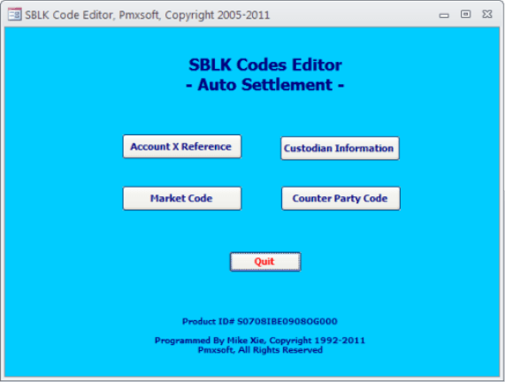The height and width of the screenshot is (382, 505).
Task: Open the Custodian Information form
Action: (x=340, y=149)
